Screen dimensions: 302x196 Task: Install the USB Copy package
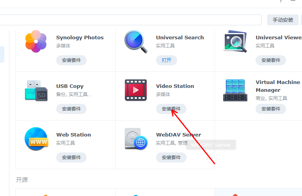pos(71,109)
